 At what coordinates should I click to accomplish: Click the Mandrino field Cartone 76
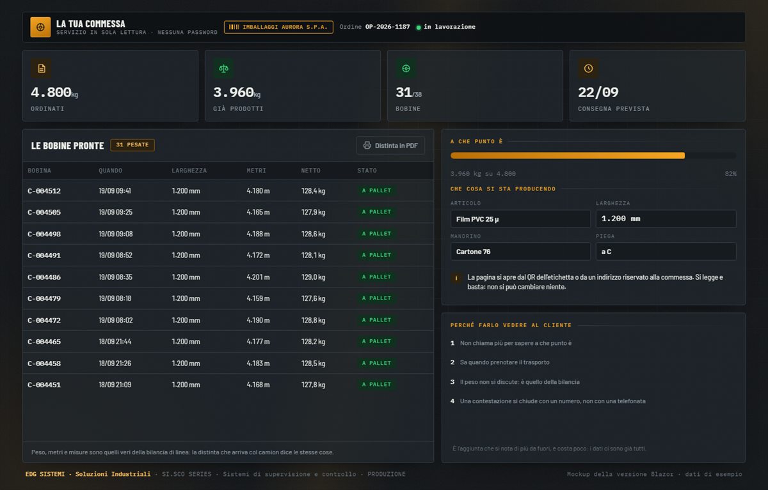[x=520, y=252]
